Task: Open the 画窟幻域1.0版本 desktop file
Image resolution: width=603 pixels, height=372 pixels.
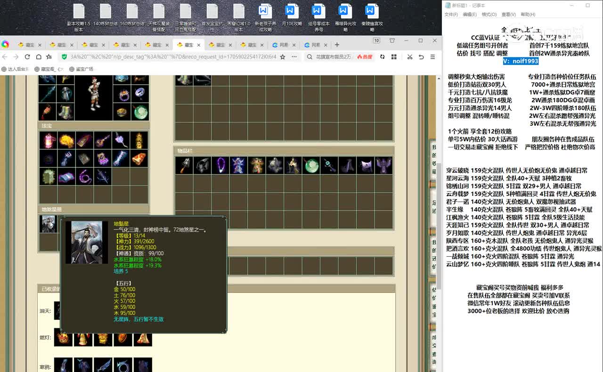Action: click(239, 18)
